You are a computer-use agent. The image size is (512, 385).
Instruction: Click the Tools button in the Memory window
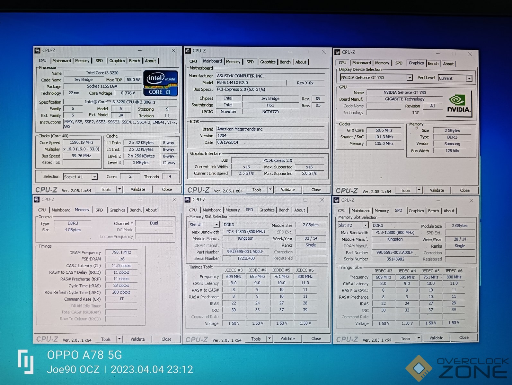click(106, 339)
